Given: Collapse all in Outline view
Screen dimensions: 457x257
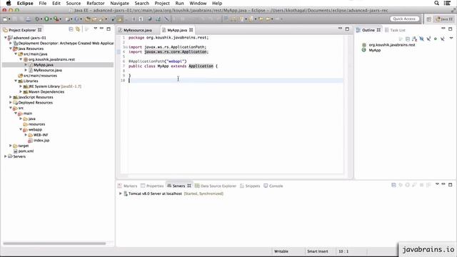Looking at the screenshot, I should pos(408,39).
